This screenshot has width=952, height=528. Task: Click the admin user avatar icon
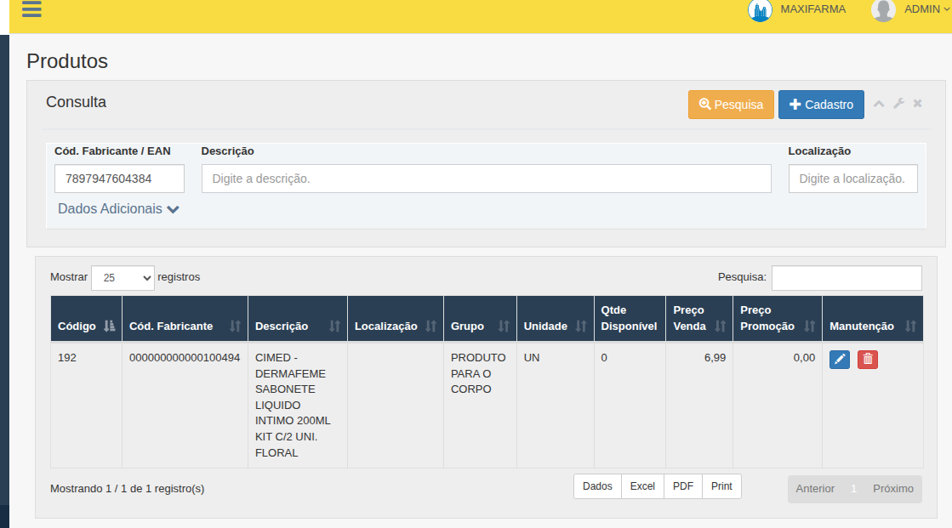[x=883, y=10]
